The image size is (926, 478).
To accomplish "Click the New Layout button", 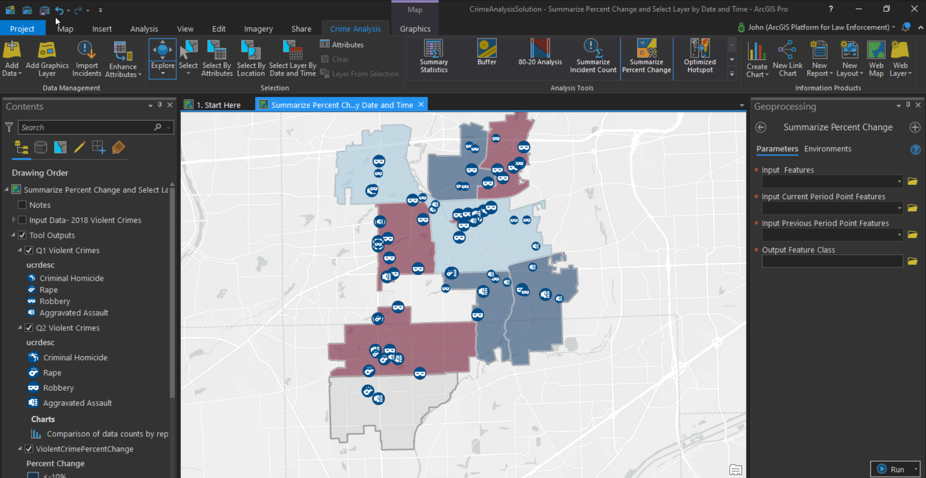I will click(x=849, y=59).
